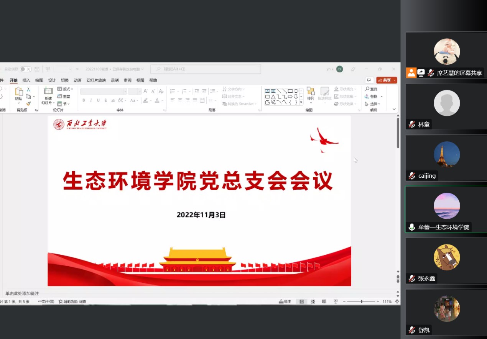This screenshot has width=487, height=339.
Task: Select the oval shape in shapes gallery
Action: pyautogui.click(x=296, y=91)
